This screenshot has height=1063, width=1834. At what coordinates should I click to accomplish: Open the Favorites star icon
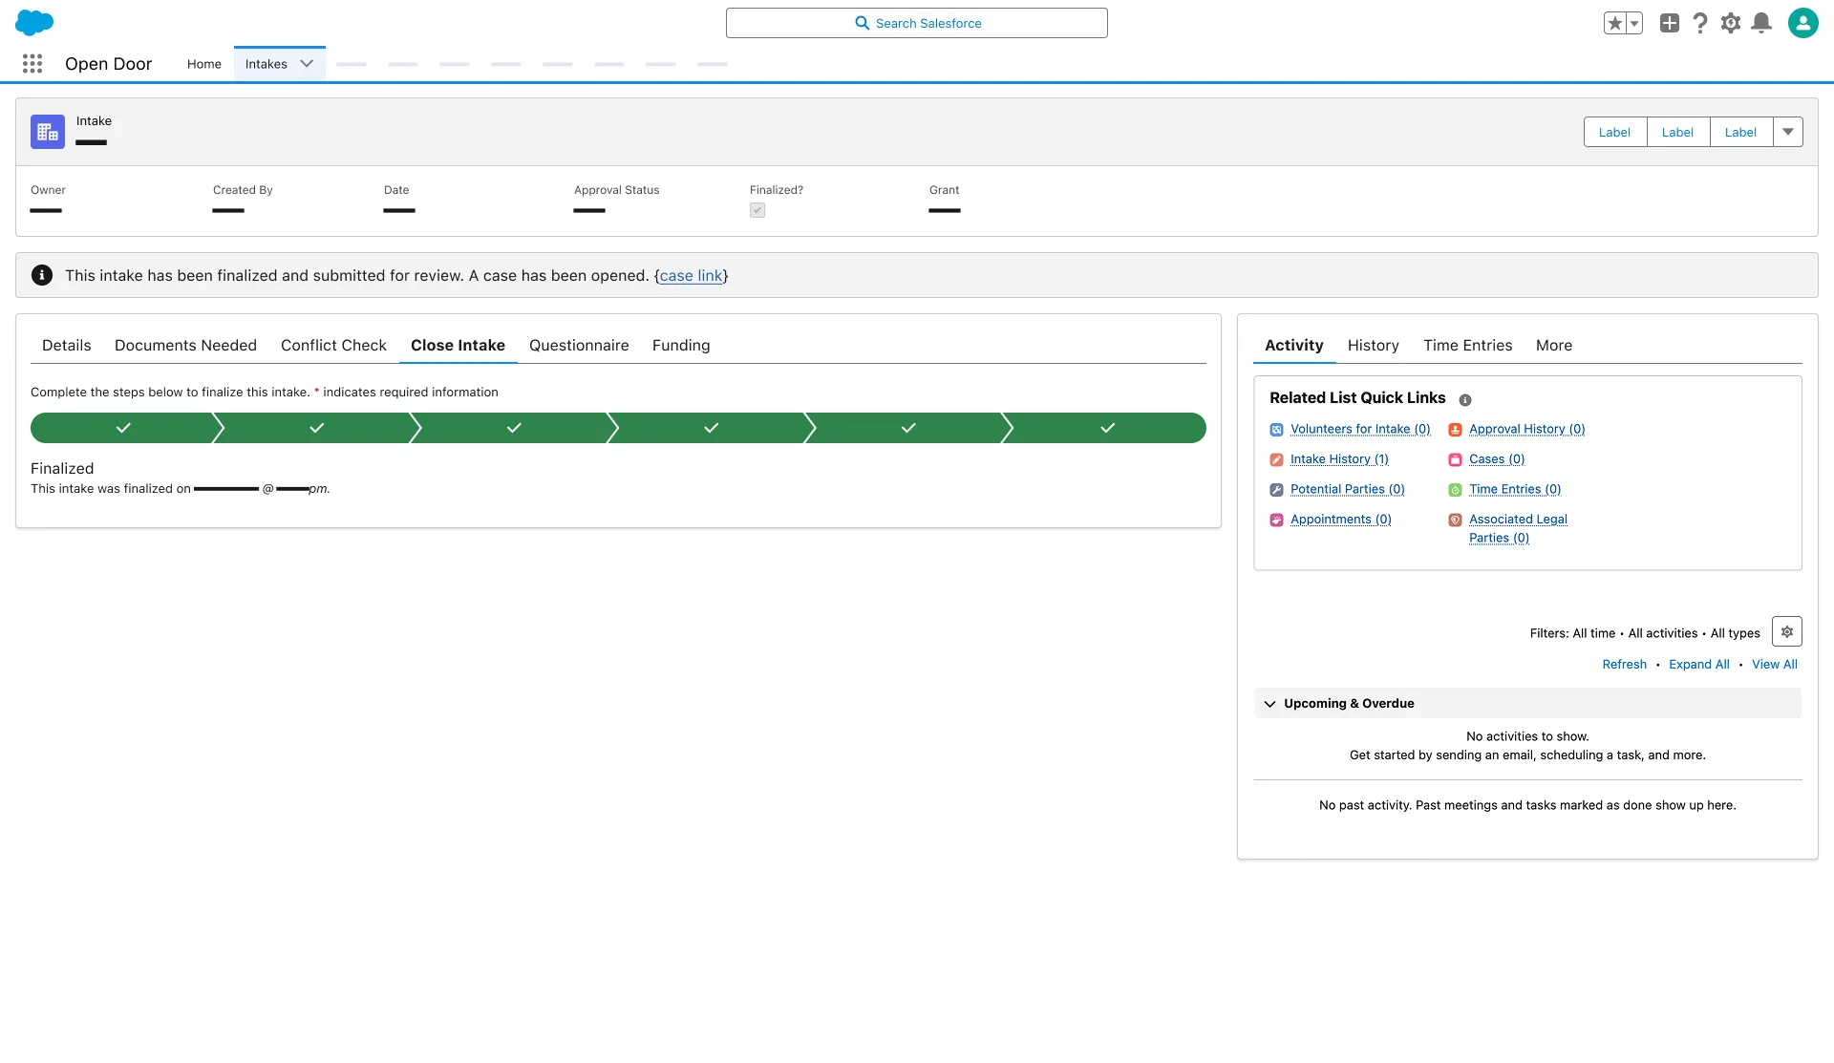click(x=1614, y=23)
